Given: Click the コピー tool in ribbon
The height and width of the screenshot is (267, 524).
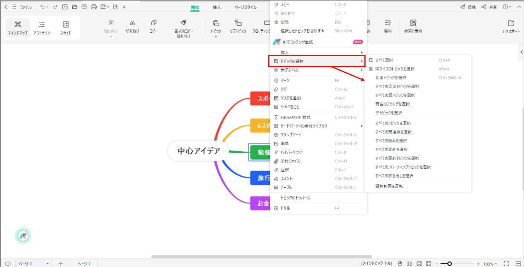Looking at the screenshot, I should point(154,27).
